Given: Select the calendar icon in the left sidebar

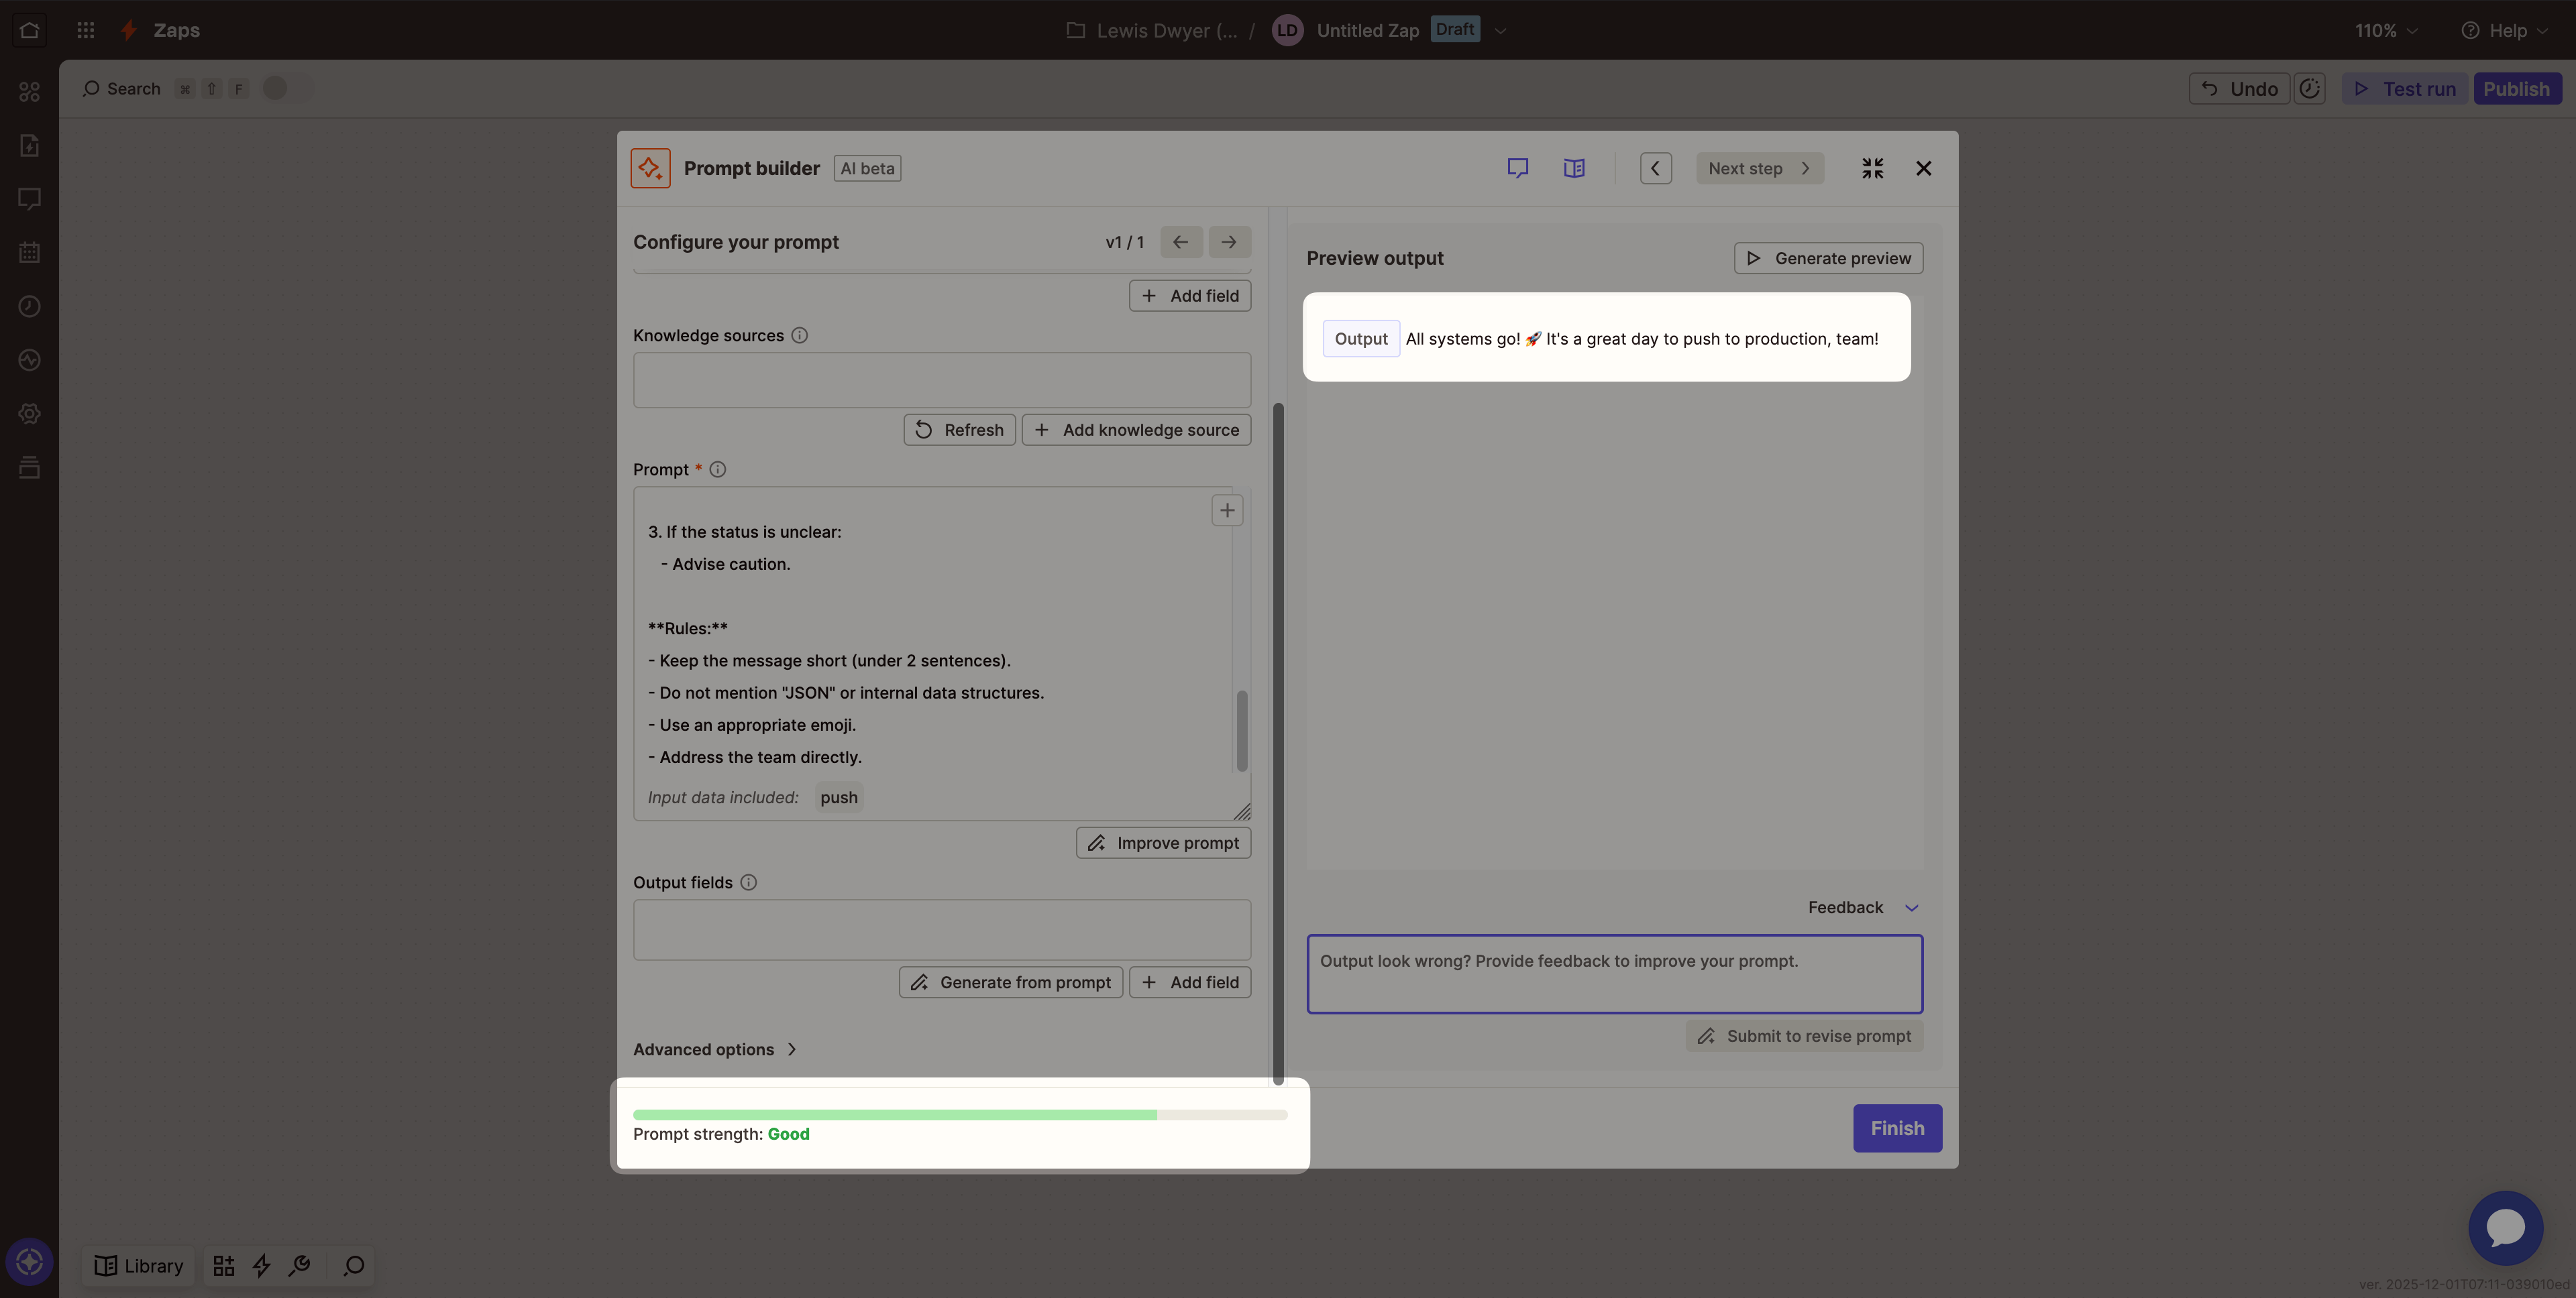Looking at the screenshot, I should pos(29,253).
